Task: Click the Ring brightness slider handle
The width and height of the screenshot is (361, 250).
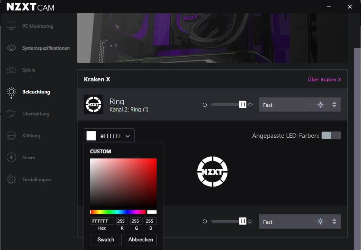Action: pyautogui.click(x=243, y=105)
